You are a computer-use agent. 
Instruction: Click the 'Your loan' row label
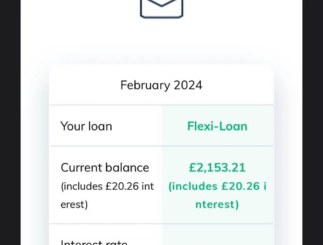[x=86, y=126]
